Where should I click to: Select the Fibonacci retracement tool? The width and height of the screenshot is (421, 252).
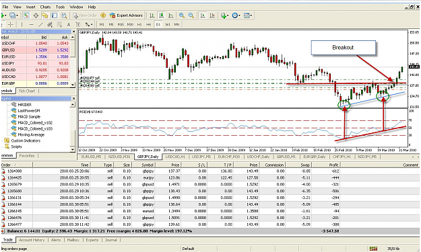pyautogui.click(x=59, y=25)
